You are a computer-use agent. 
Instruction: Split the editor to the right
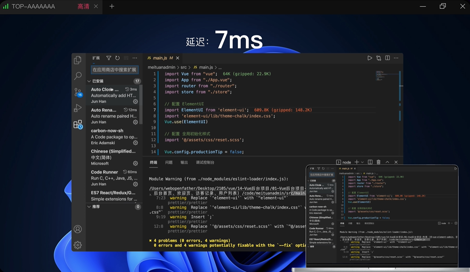[x=388, y=58]
